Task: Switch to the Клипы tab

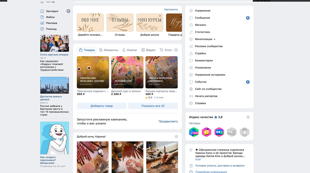Action: [x=130, y=50]
